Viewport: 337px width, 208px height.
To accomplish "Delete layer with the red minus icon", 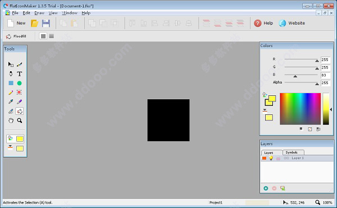I will (274, 188).
